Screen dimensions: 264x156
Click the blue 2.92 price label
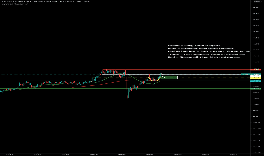click(256, 81)
